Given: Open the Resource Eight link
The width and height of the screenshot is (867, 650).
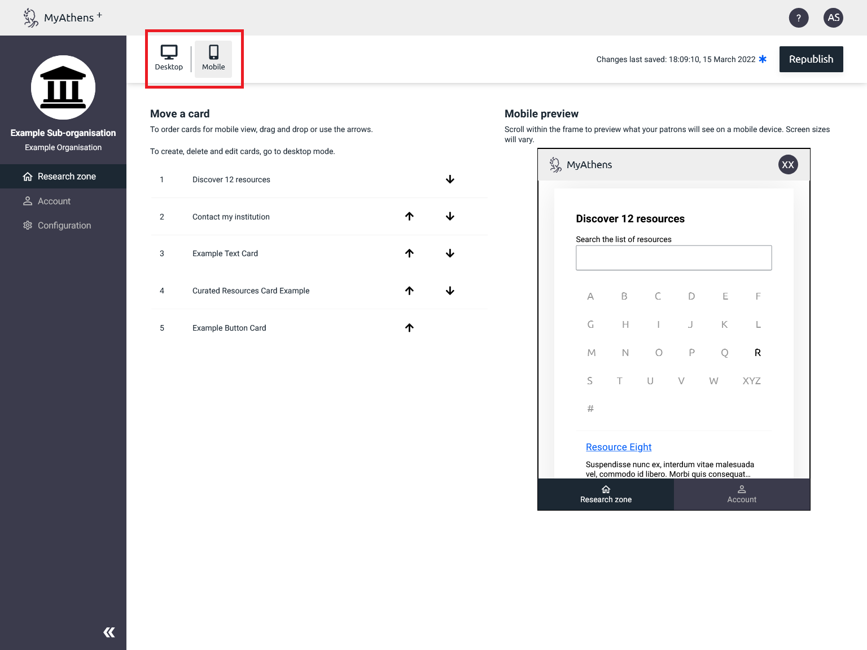Looking at the screenshot, I should point(619,447).
